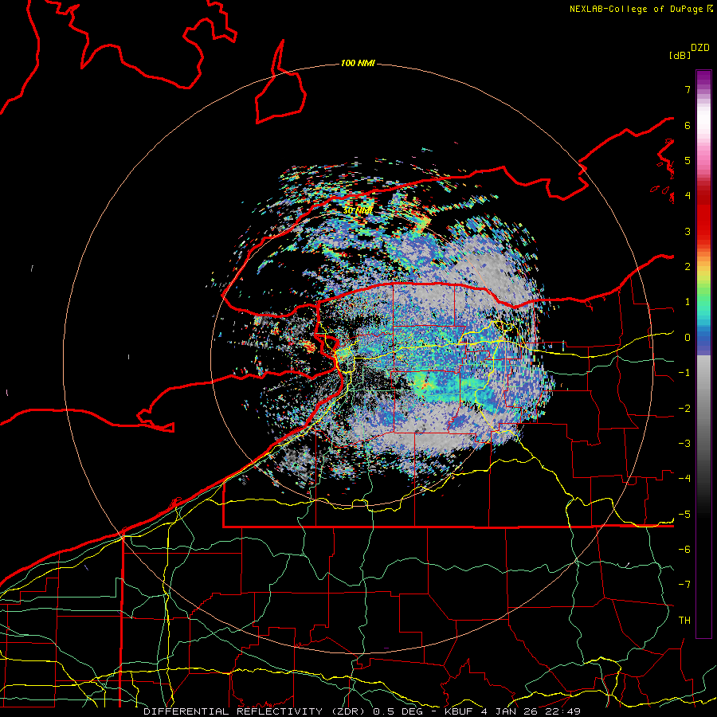
Task: Click the -3 value on color scale
Action: pos(684,444)
